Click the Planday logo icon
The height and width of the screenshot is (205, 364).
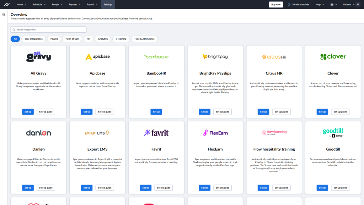click(7, 4)
